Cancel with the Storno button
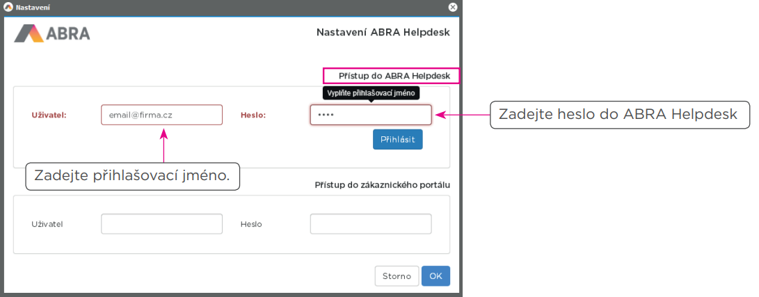This screenshot has height=297, width=759. [397, 276]
